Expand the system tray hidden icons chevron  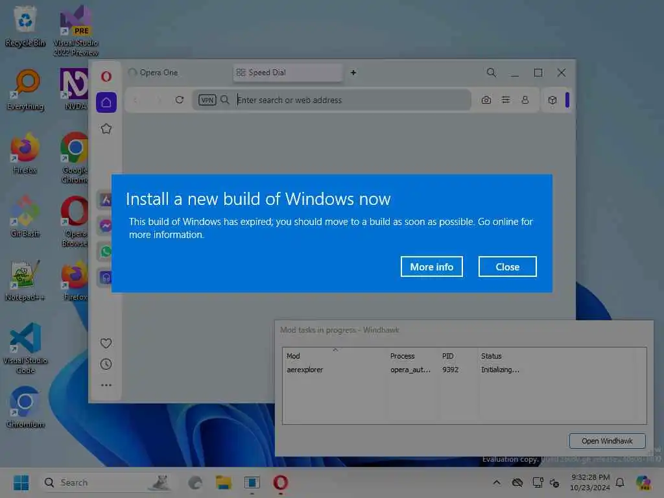click(x=497, y=482)
